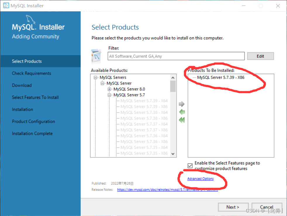287x216 pixels.
Task: Expand the MySQL Server 8.0 node
Action: [109, 89]
